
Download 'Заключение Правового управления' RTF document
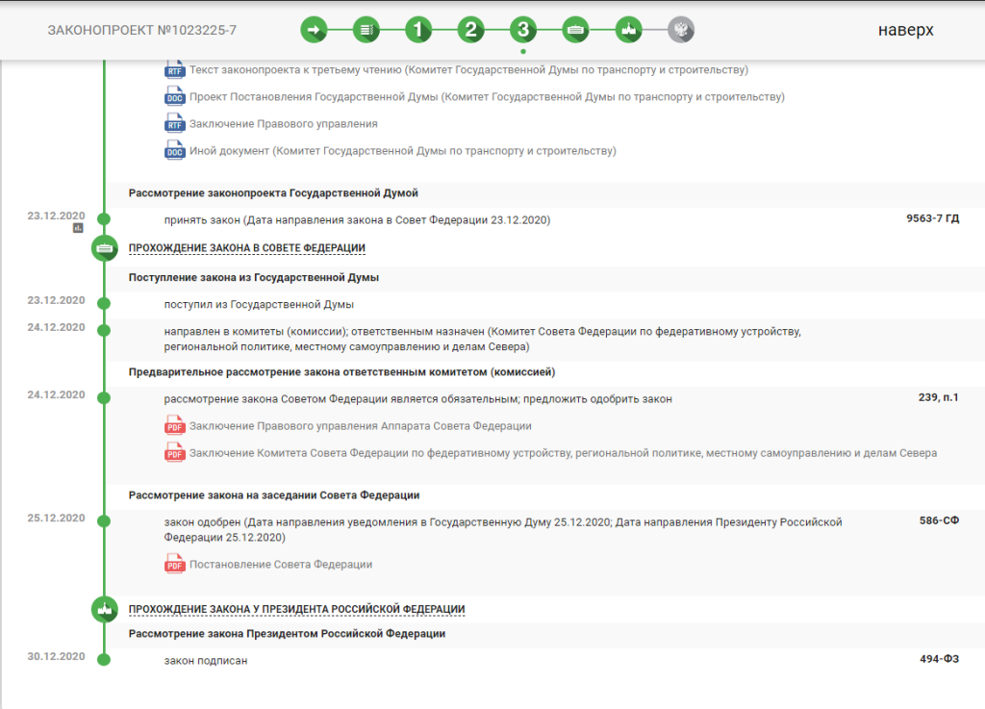tap(284, 124)
